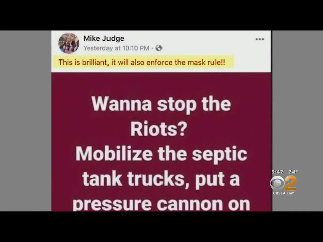Open the Mike Judge profile name link
Screen dimensions: 323x242
click(104, 38)
